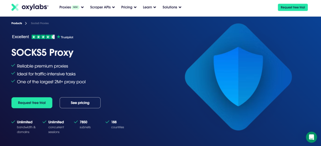Viewport: 321px width, 146px height.
Task: Open the Pricing navigation item
Action: 127,7
